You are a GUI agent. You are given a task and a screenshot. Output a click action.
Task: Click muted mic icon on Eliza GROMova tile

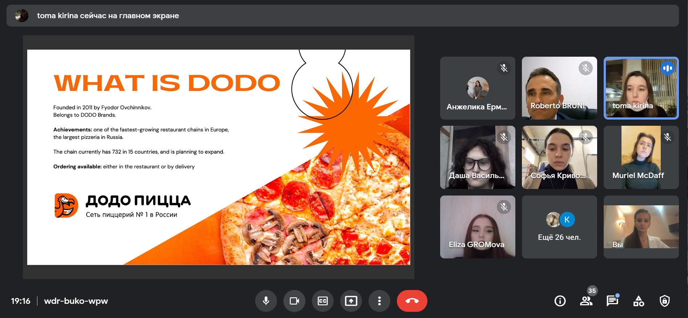[x=504, y=207]
